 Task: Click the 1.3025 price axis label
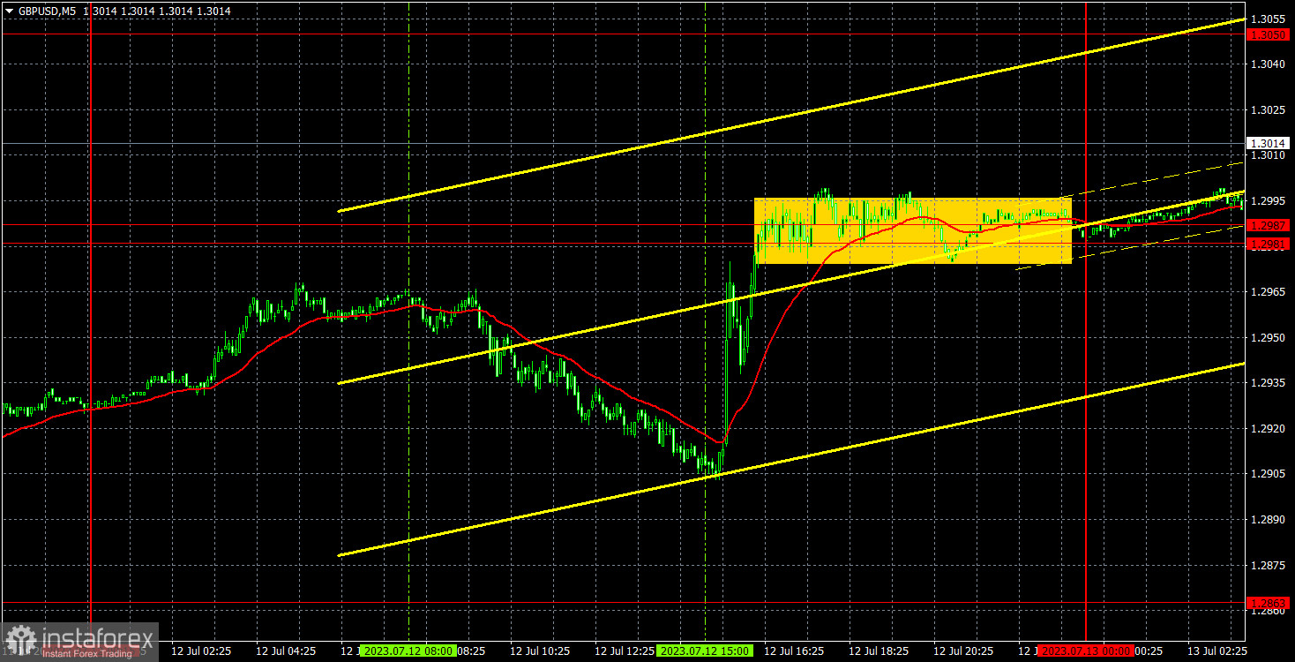[x=1269, y=109]
